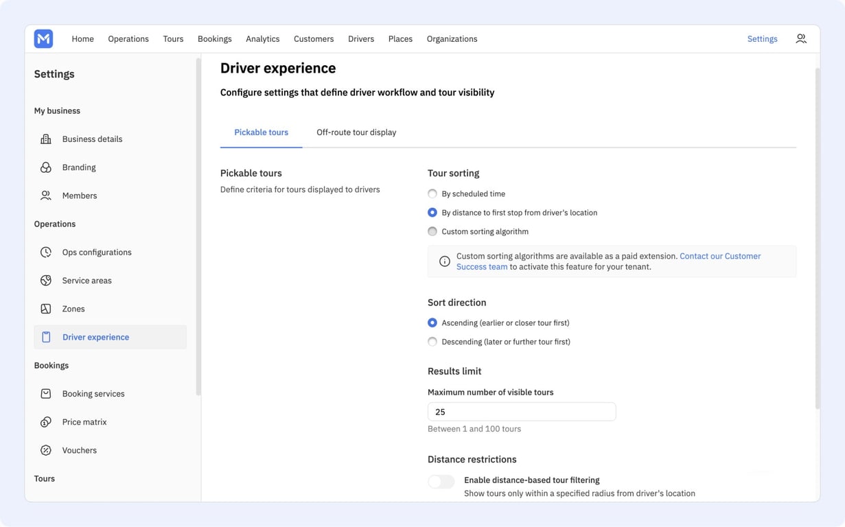Click the Branding icon in sidebar
Screen dimensions: 845x527
pos(46,167)
